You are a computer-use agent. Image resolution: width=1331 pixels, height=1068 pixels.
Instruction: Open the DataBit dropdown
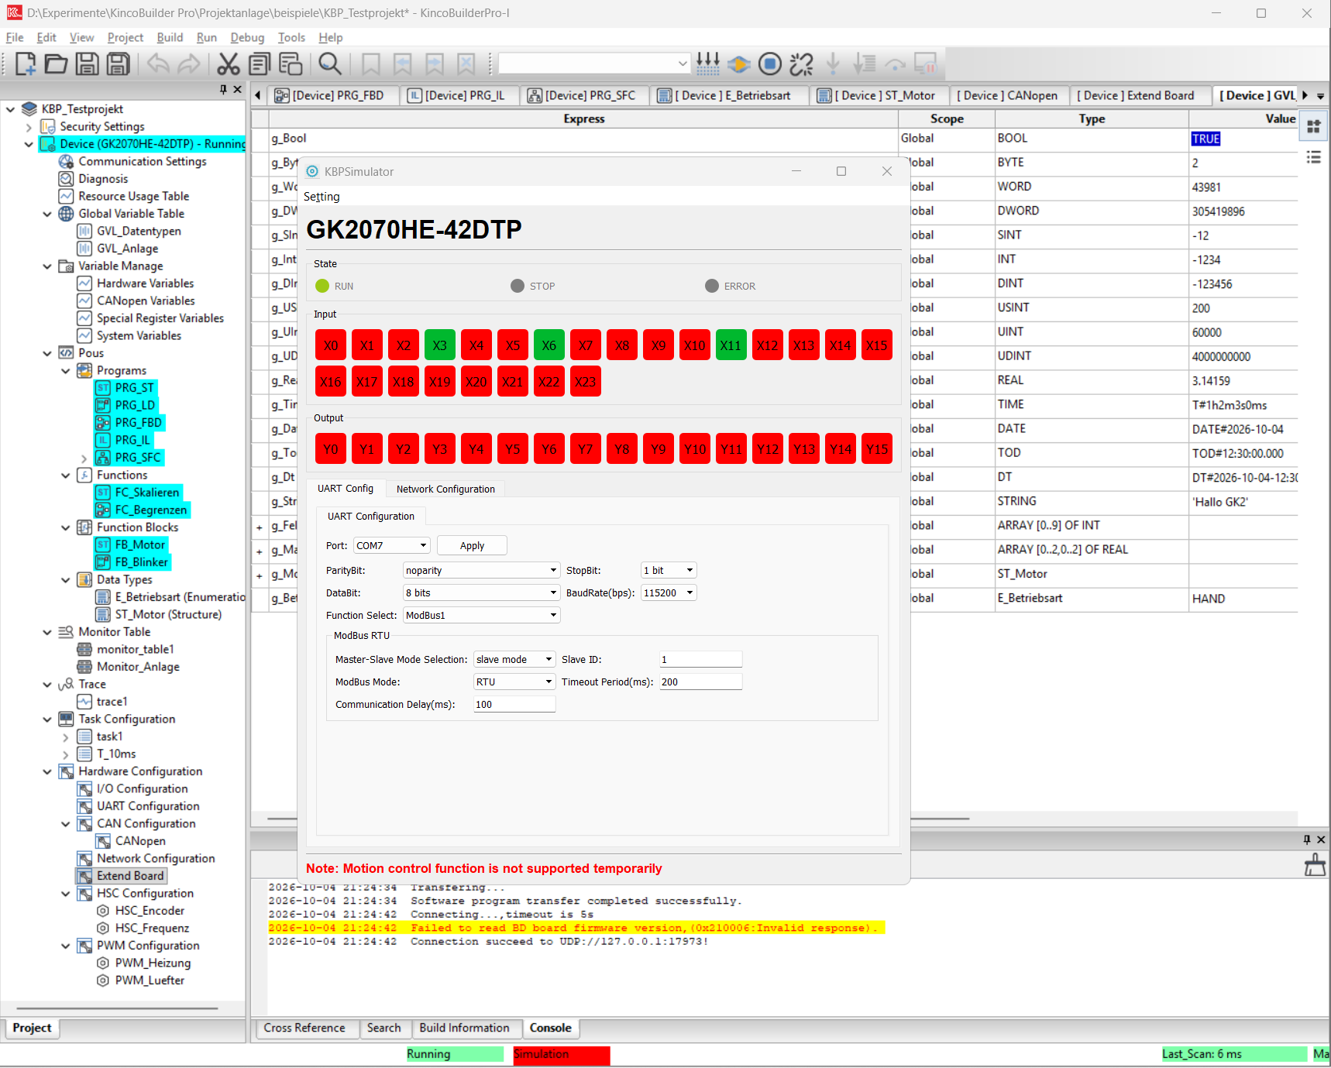482,592
